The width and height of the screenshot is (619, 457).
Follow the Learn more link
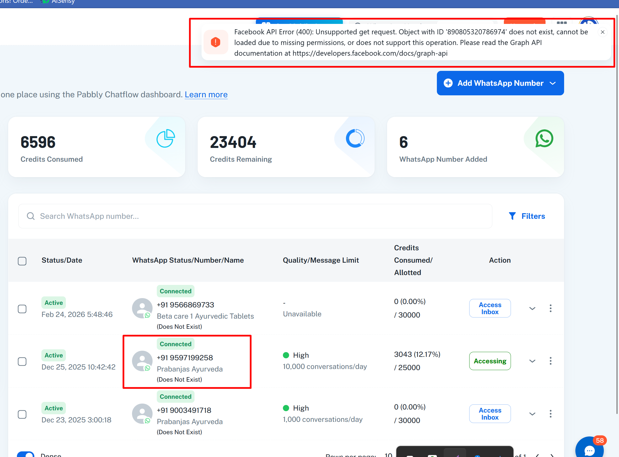[x=206, y=94]
